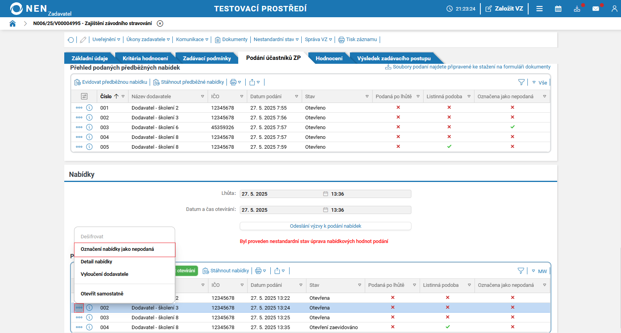This screenshot has width=621, height=333.
Task: Click Odeslání výzvy k podání nabídek button
Action: 325,226
